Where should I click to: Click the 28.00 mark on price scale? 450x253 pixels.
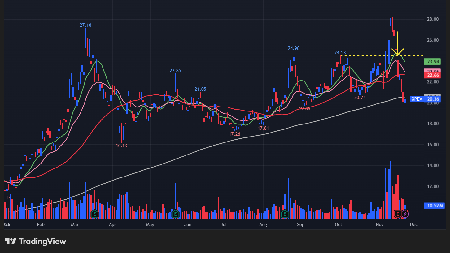(x=432, y=19)
